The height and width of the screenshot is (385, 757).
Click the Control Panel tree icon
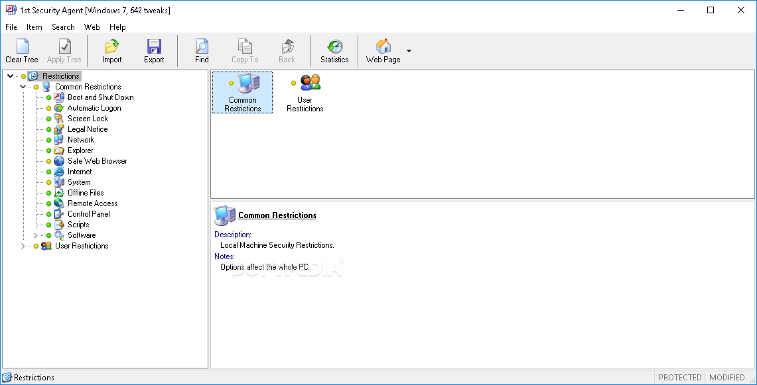pos(59,214)
